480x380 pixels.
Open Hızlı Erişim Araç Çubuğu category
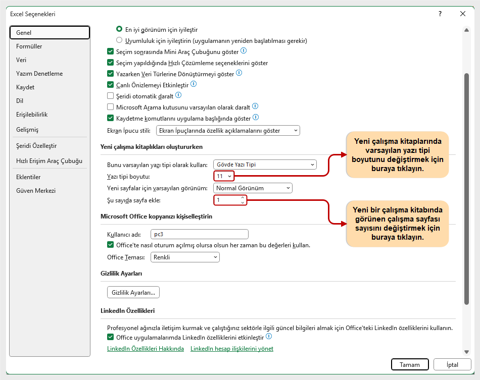(49, 161)
